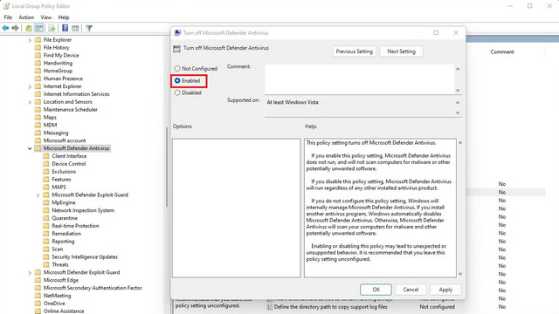The image size is (559, 314).
Task: Expand the Location and Sensors tree node
Action: 30,102
